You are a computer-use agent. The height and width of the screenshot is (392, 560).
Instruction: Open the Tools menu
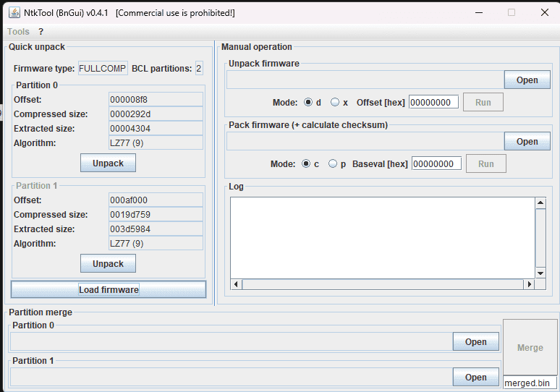click(18, 32)
